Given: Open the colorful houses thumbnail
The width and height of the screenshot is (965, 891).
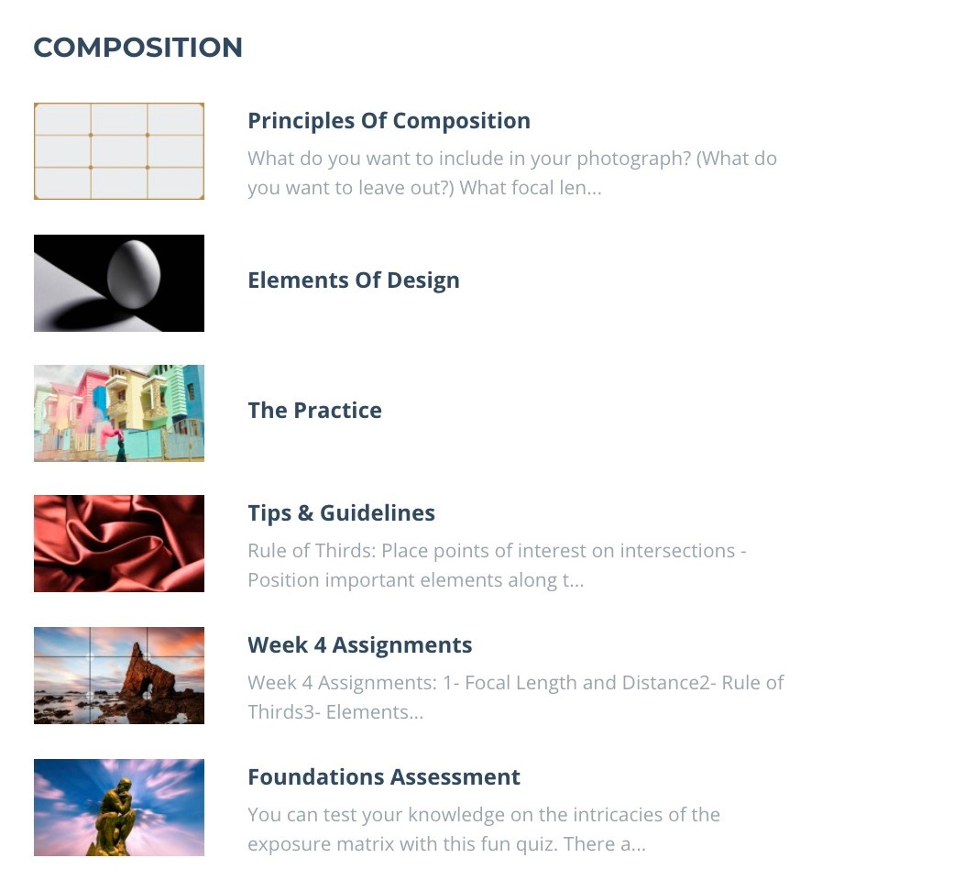Looking at the screenshot, I should (119, 413).
